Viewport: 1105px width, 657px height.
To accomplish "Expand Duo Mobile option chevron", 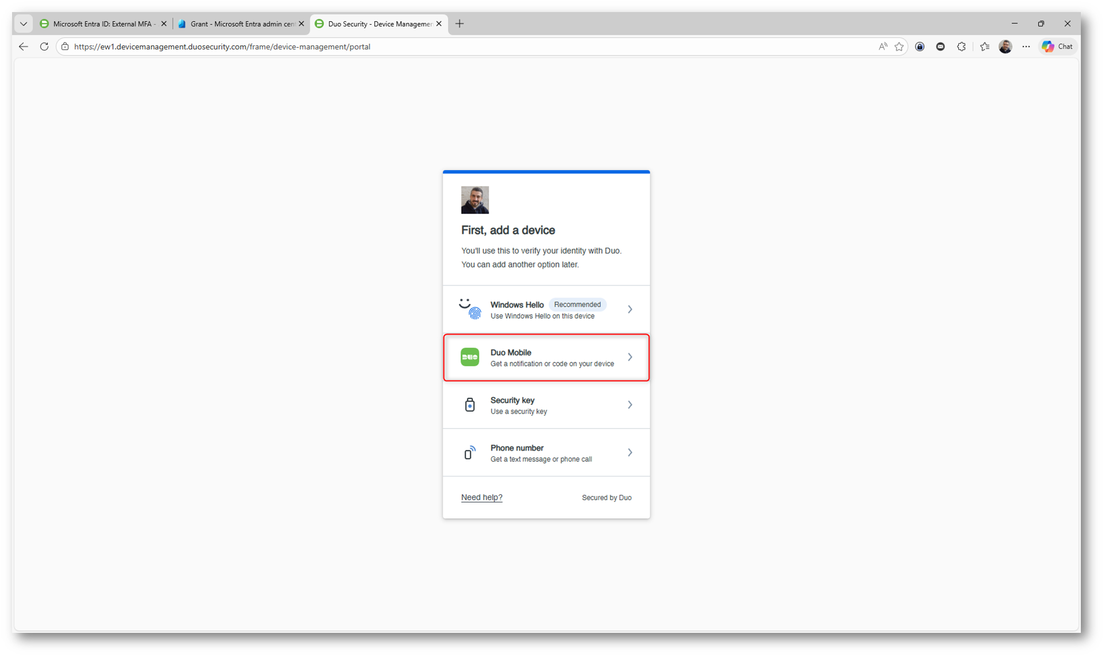I will click(x=630, y=357).
